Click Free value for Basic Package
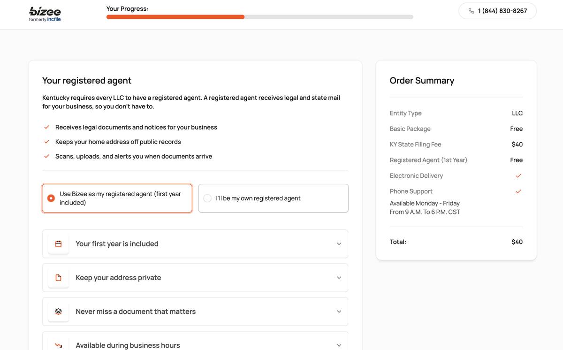 516,129
